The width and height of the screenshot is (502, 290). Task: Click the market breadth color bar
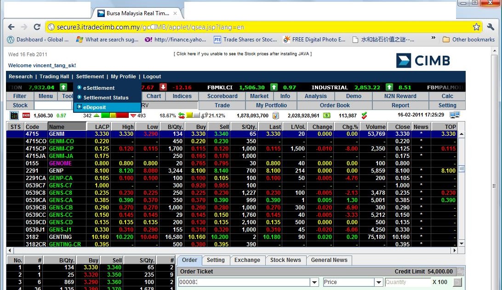(x=115, y=116)
